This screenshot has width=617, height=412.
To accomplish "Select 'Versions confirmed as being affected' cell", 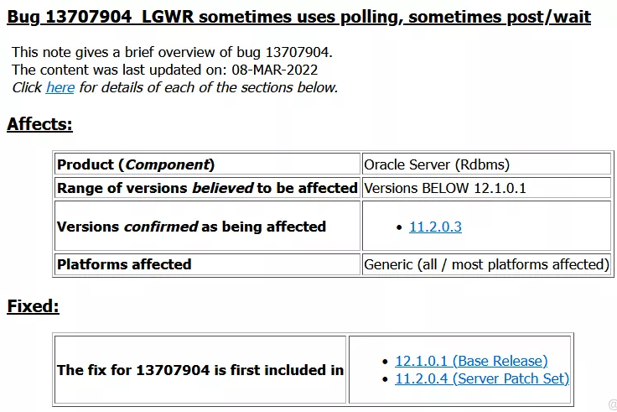I will (207, 226).
